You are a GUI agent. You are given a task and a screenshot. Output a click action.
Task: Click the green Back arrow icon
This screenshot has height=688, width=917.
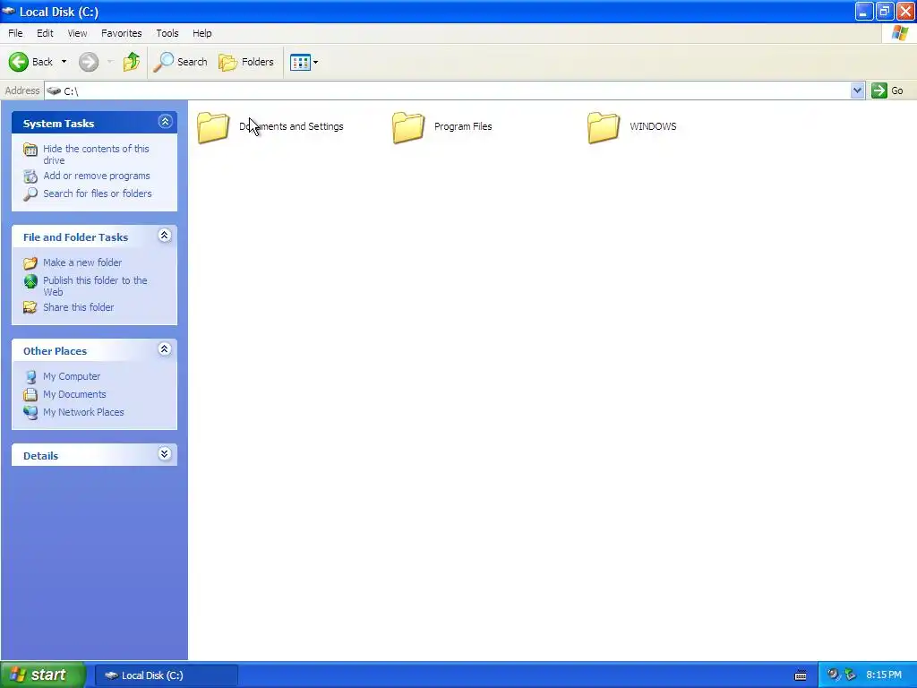(x=18, y=62)
